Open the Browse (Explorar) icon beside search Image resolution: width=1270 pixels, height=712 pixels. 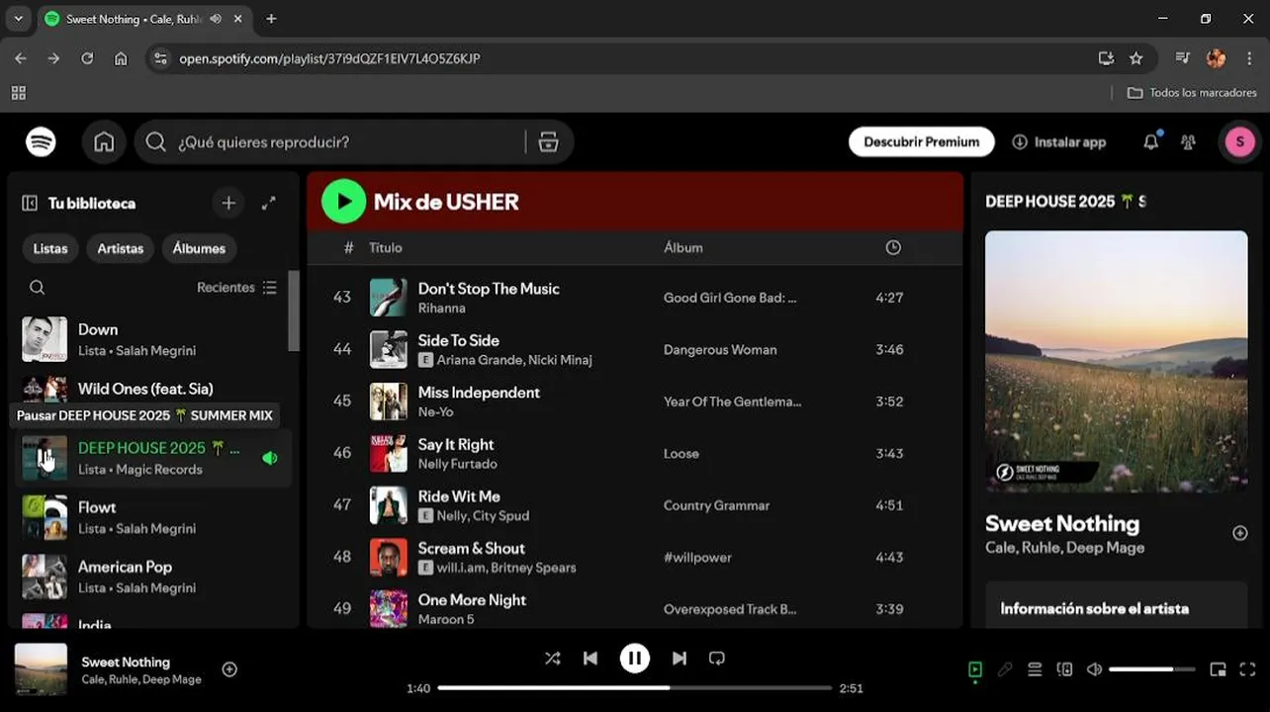tap(548, 141)
